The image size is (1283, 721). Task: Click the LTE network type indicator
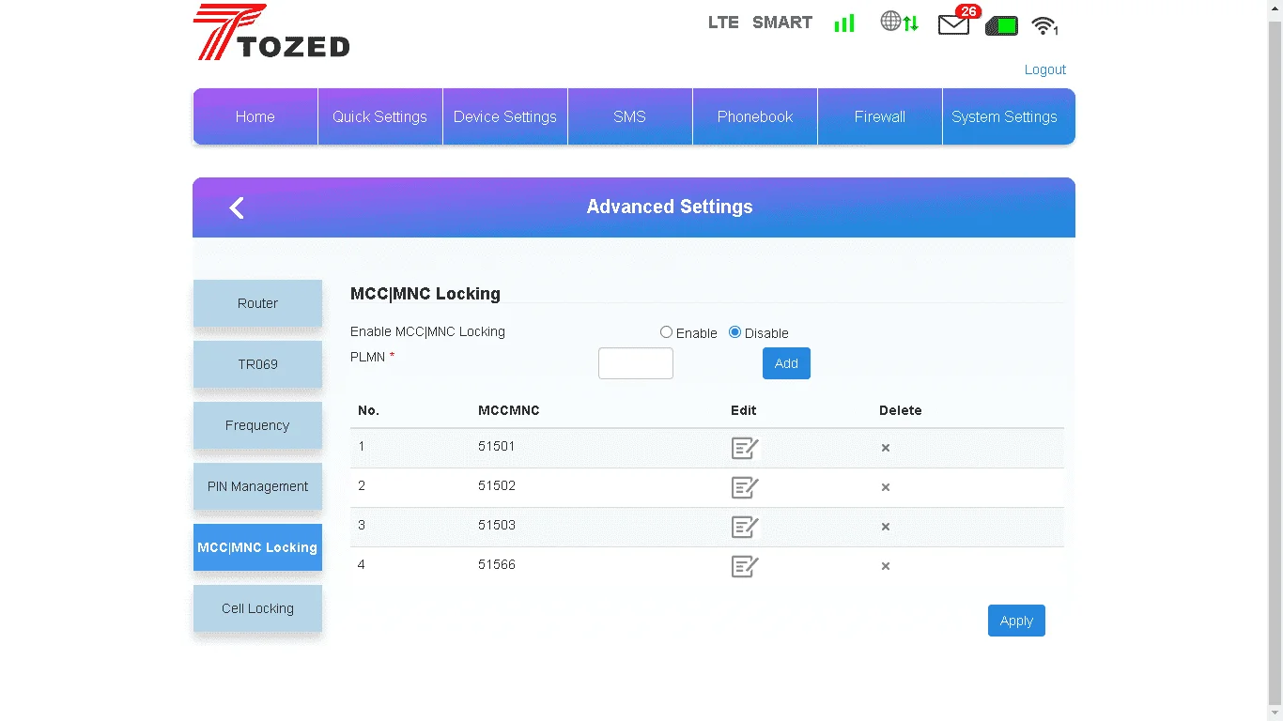point(723,23)
